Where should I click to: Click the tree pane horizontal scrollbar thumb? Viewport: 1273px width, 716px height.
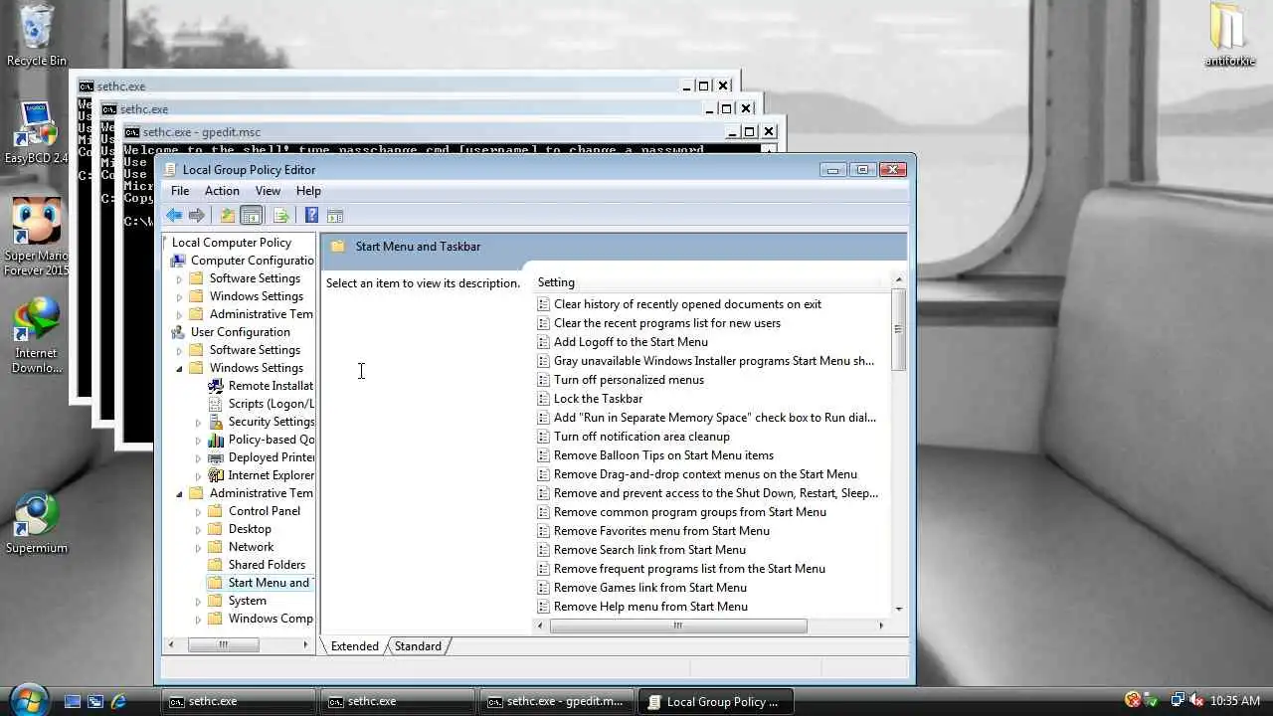(x=223, y=644)
